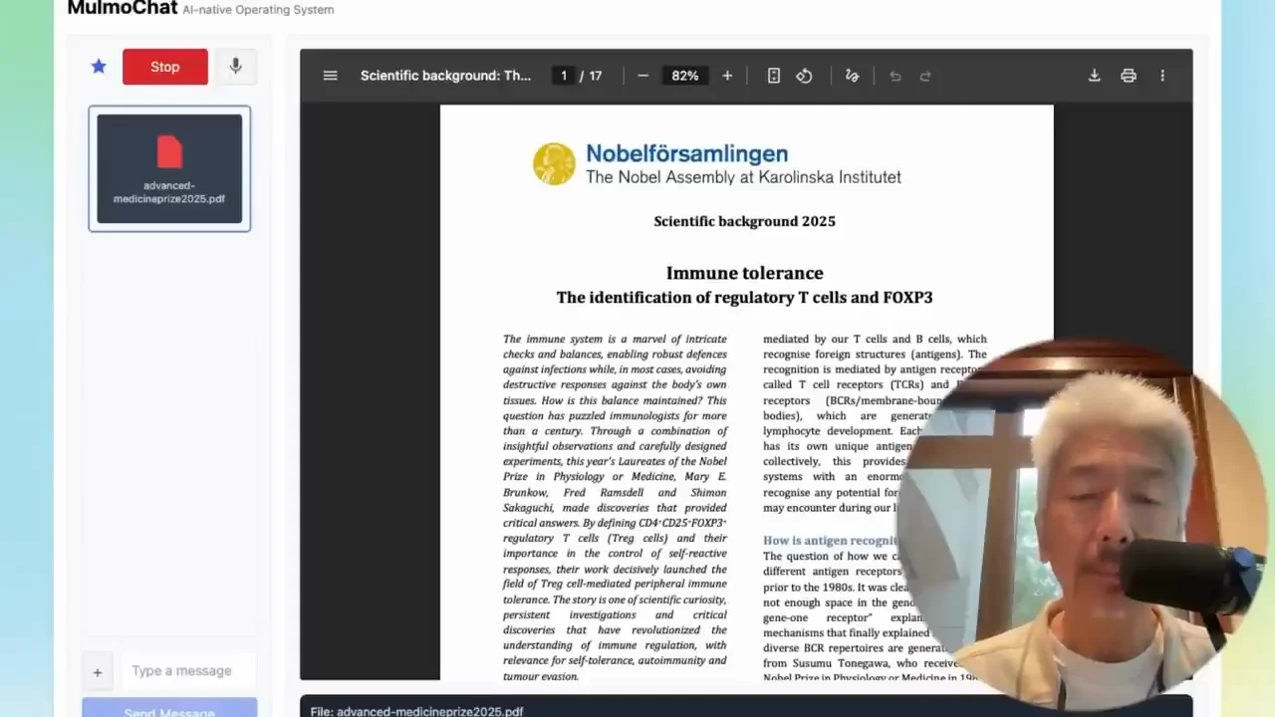The width and height of the screenshot is (1275, 717).
Task: Print the PDF document
Action: click(x=1129, y=76)
